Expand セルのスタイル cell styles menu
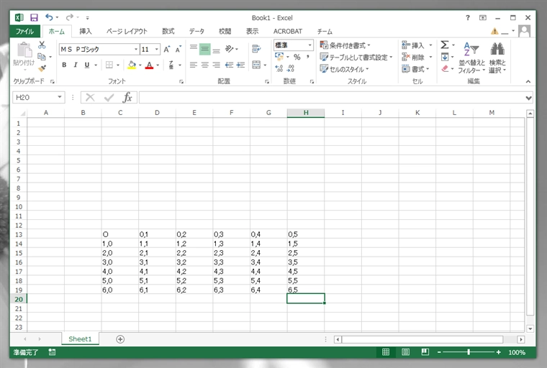The width and height of the screenshot is (547, 368). point(344,69)
